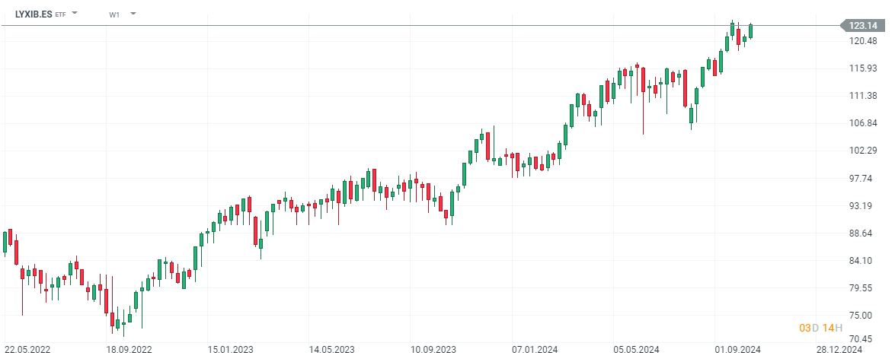Expand the W1 timeframe dropdown arrow
This screenshot has width=895, height=362.
pyautogui.click(x=133, y=12)
